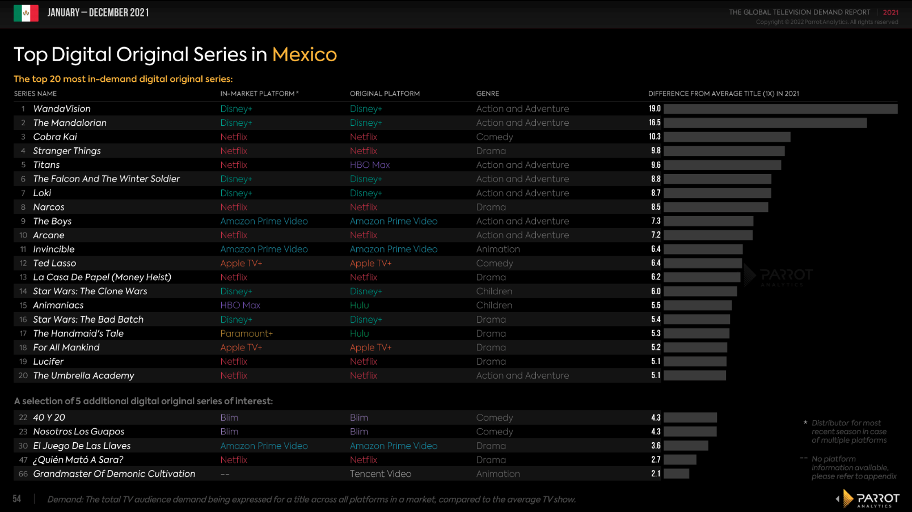Click the demand bar for Grandmaster Of Demonic Cultivation

[x=676, y=474]
